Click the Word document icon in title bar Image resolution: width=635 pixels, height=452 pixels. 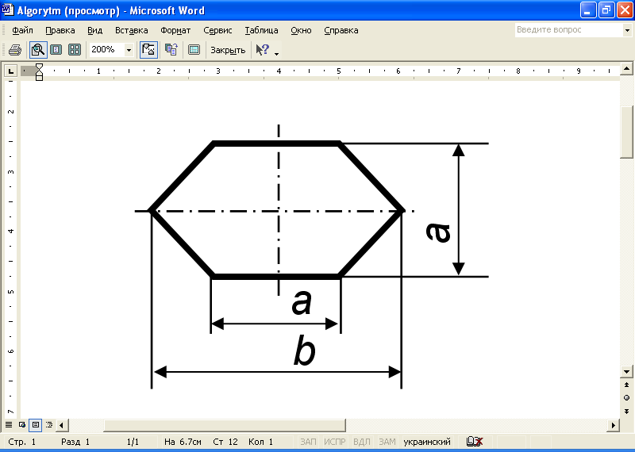8,10
